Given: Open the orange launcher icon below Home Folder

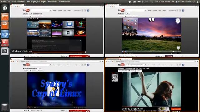Looking at the screenshot, I should (5, 25).
